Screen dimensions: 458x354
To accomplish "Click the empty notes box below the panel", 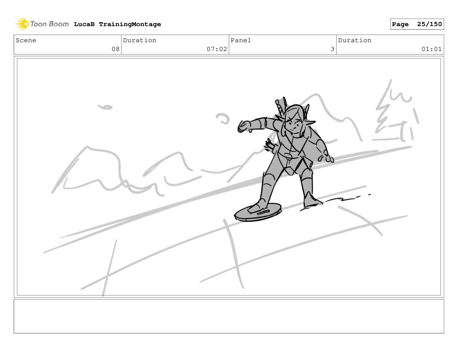I will point(229,316).
